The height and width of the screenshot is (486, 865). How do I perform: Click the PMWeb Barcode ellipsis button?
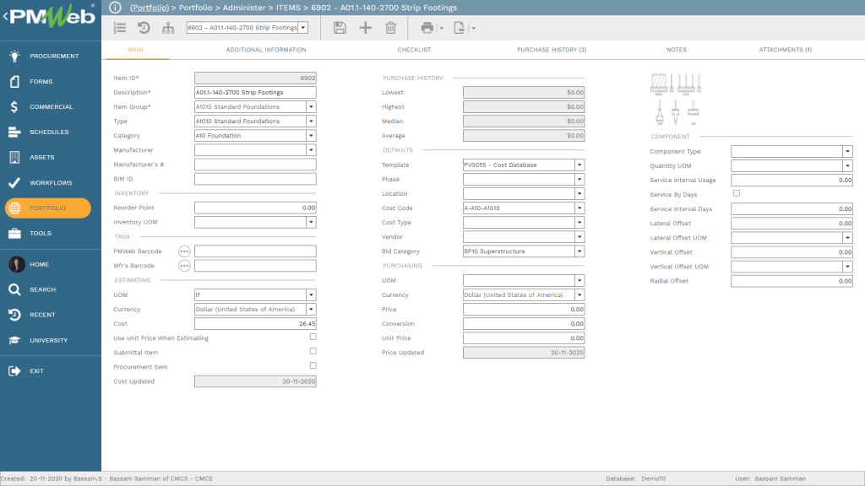click(184, 251)
